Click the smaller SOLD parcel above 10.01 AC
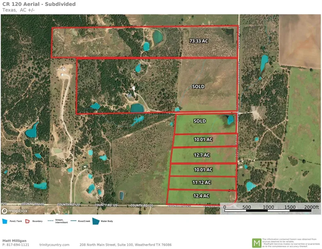Image resolution: width=322 pixels, height=249 pixels. click(x=200, y=121)
